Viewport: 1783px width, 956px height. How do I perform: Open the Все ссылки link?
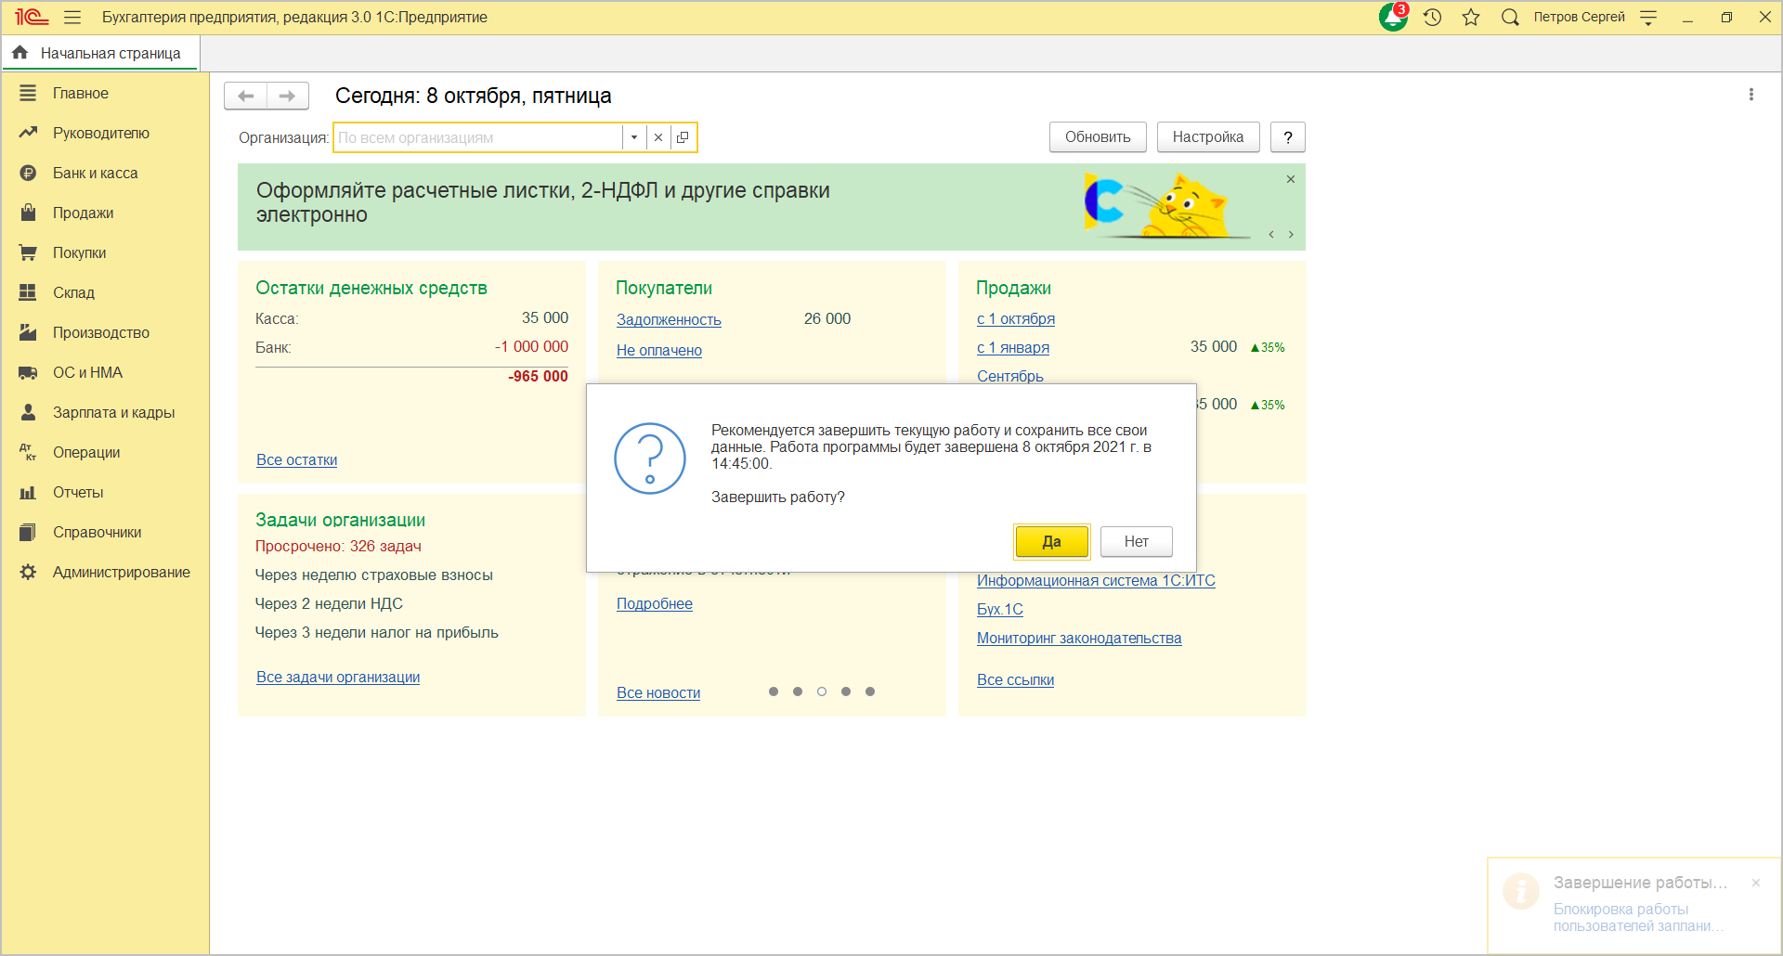point(1015,679)
